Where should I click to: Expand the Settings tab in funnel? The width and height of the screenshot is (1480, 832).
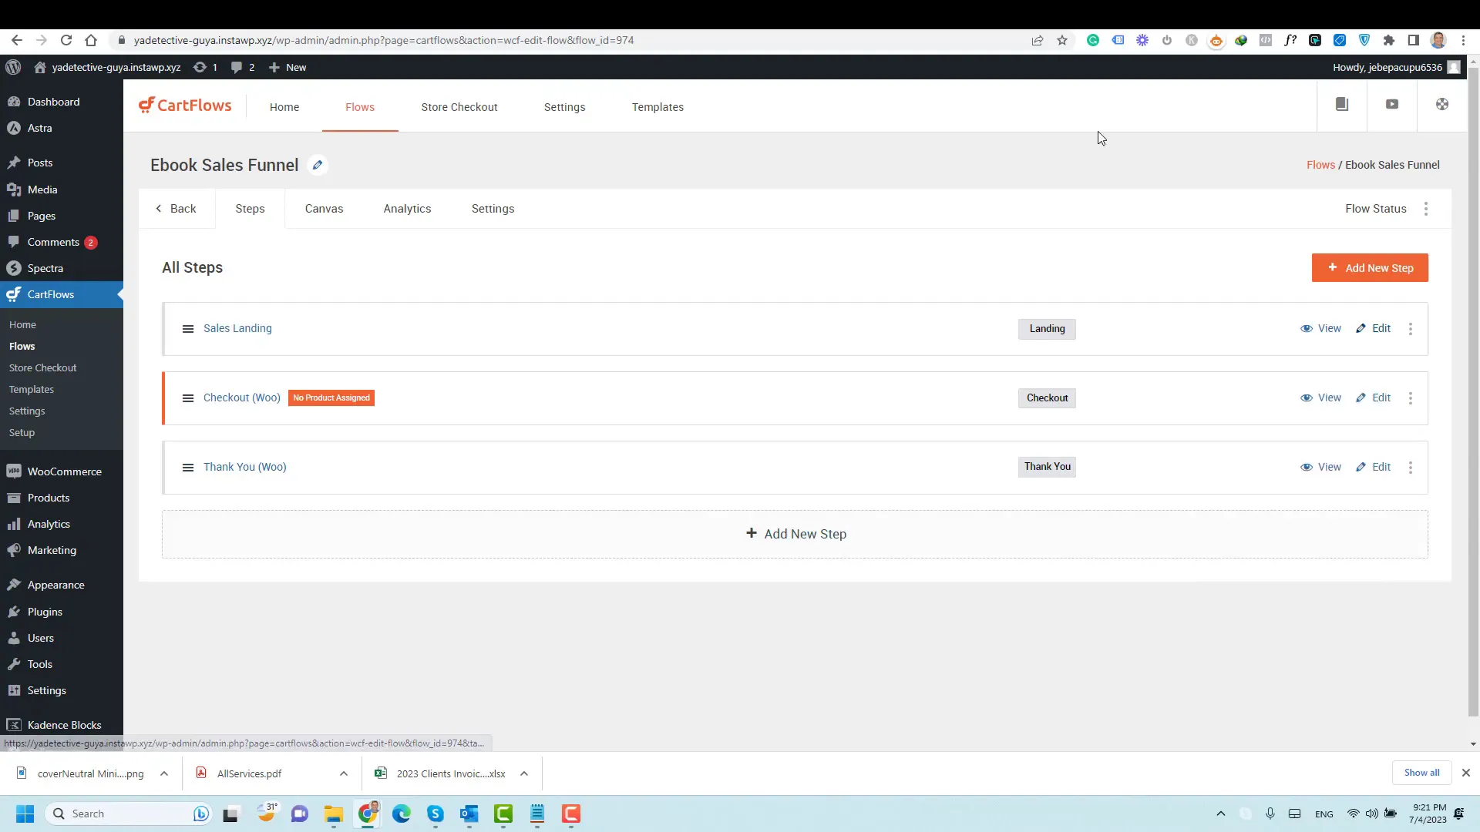[492, 208]
